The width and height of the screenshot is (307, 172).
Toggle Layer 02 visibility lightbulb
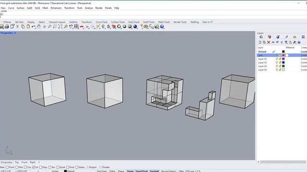277,59
